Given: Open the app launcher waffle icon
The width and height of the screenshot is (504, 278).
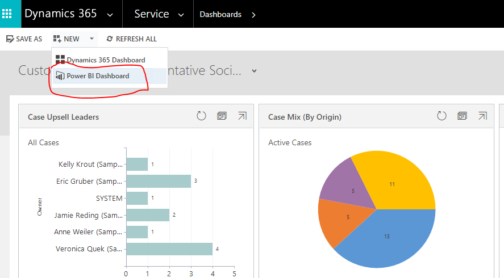Looking at the screenshot, I should [x=7, y=14].
